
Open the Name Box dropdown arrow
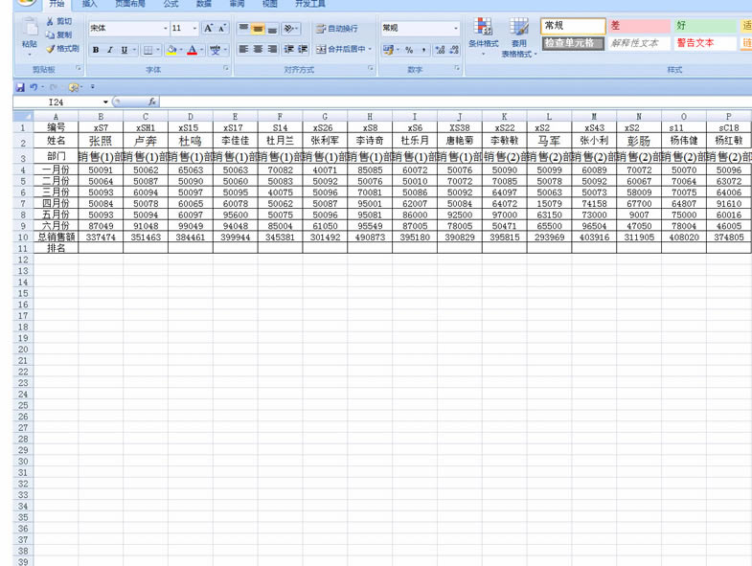pyautogui.click(x=105, y=102)
